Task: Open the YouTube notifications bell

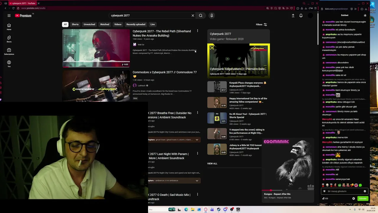Action: [301, 15]
